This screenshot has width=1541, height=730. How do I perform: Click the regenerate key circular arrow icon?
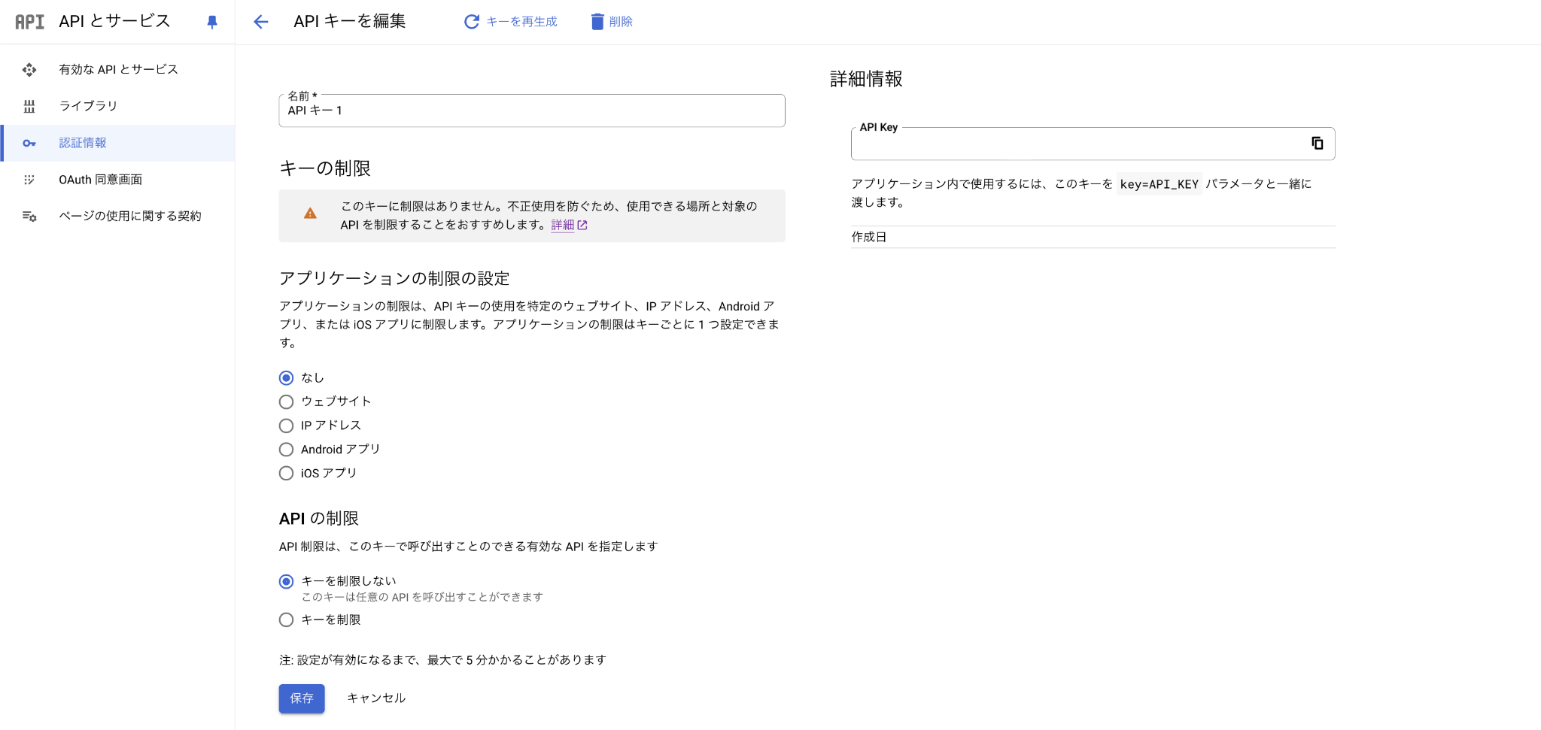coord(472,22)
